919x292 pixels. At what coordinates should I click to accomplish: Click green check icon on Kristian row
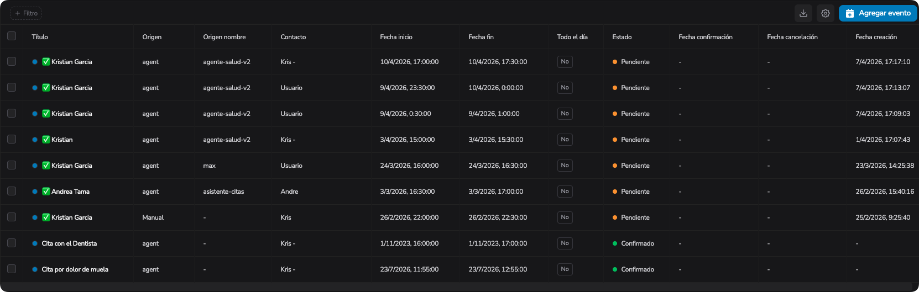click(46, 140)
